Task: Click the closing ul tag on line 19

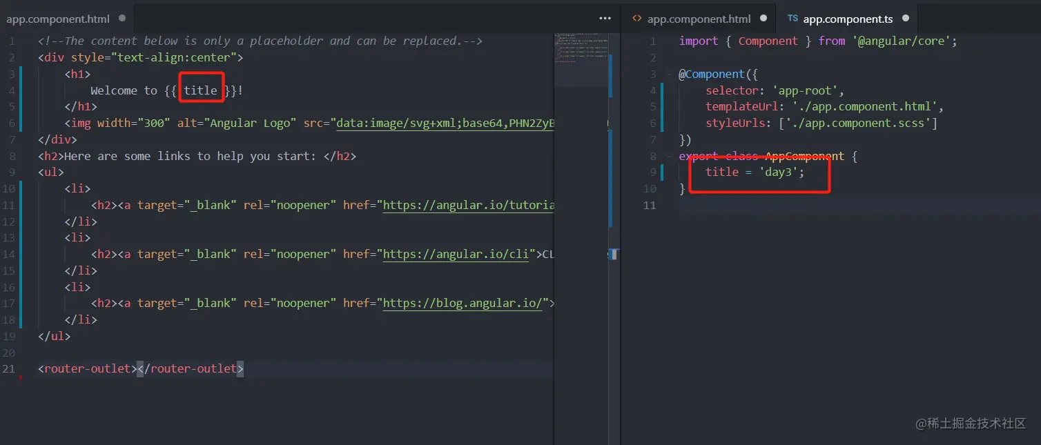Action: [55, 337]
